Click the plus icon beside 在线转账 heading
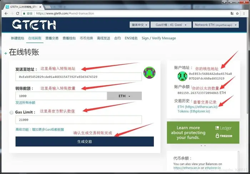This screenshot has height=174, width=250. coord(6,53)
